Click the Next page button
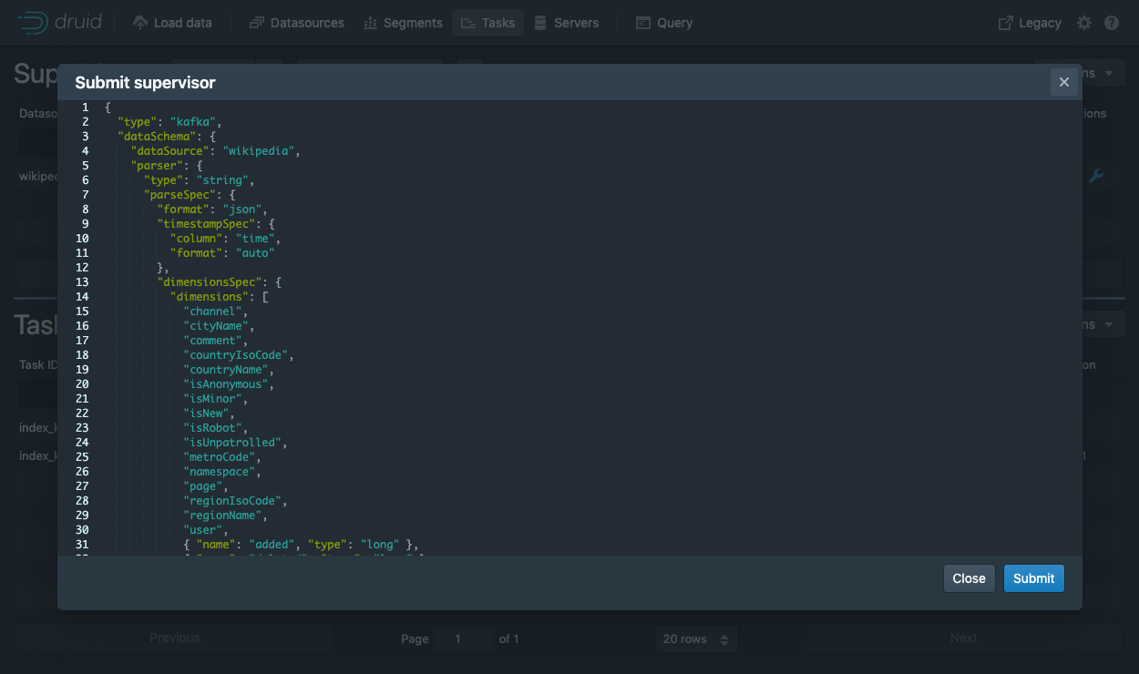Viewport: 1139px width, 674px height. click(964, 638)
